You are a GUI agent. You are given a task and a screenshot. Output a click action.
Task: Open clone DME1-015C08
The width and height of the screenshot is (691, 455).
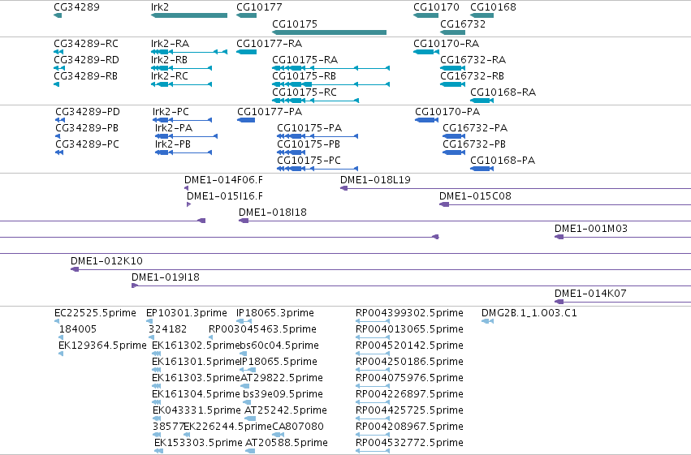tap(476, 196)
